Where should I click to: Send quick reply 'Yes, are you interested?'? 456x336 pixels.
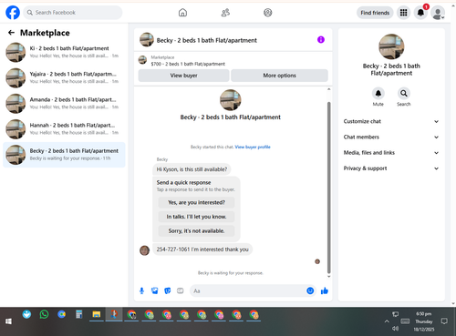[x=196, y=202]
